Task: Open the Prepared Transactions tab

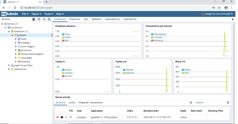Action: (91, 103)
